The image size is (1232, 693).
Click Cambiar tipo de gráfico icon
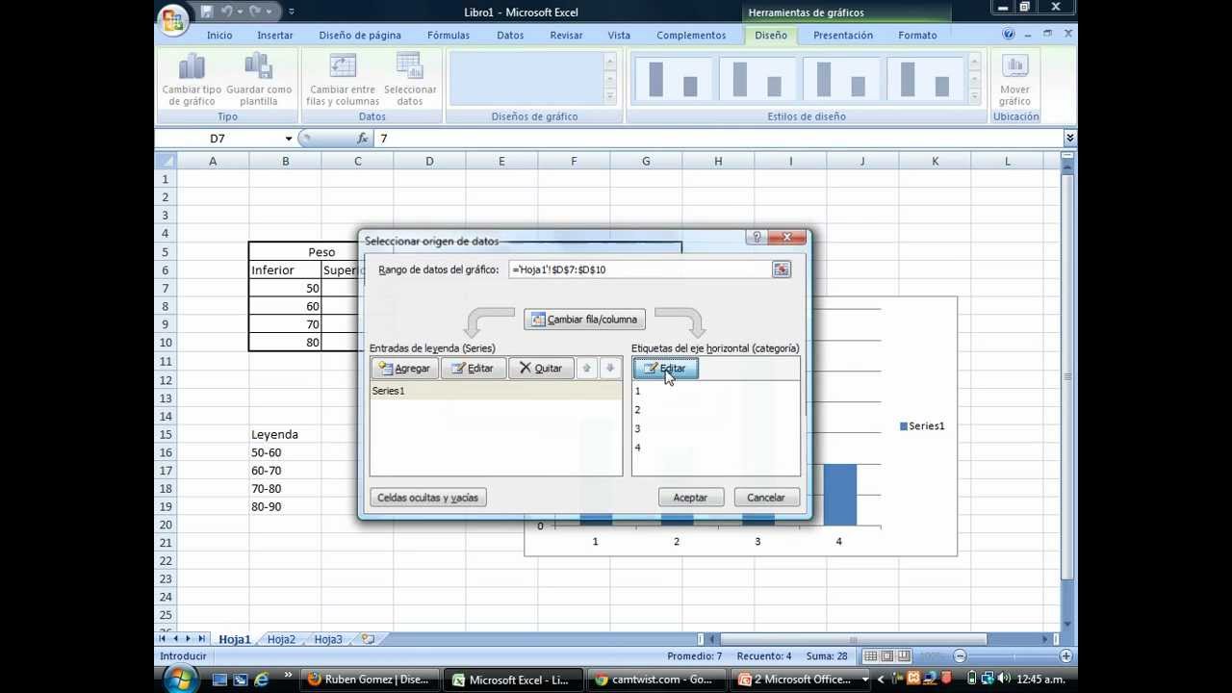[x=192, y=65]
